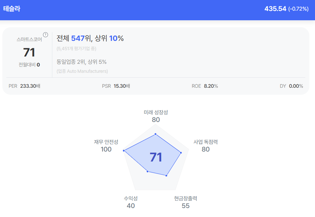The height and width of the screenshot is (217, 315).
Task: Select the PER 233.30배 metric
Action: click(x=24, y=86)
